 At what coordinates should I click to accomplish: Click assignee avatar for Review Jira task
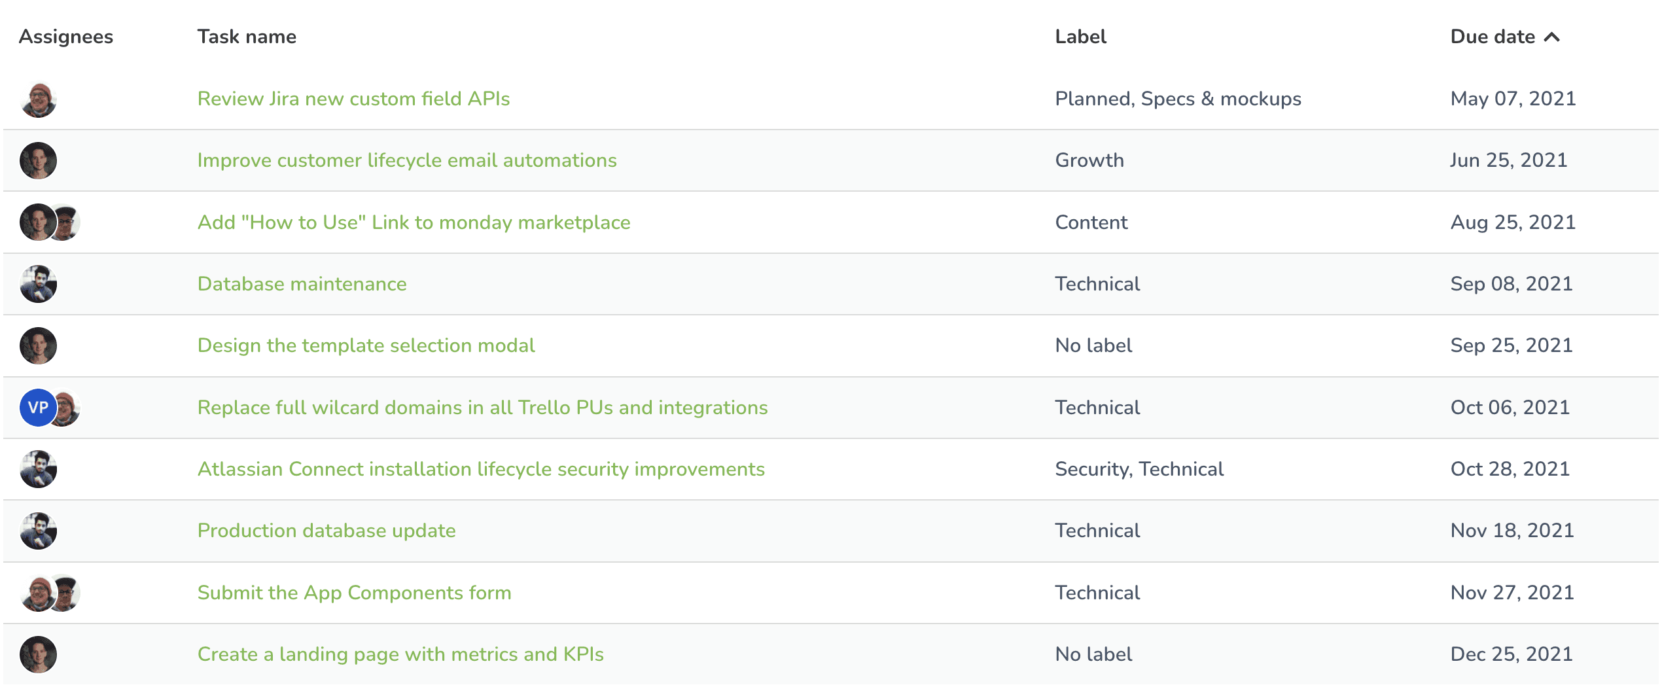pyautogui.click(x=39, y=99)
